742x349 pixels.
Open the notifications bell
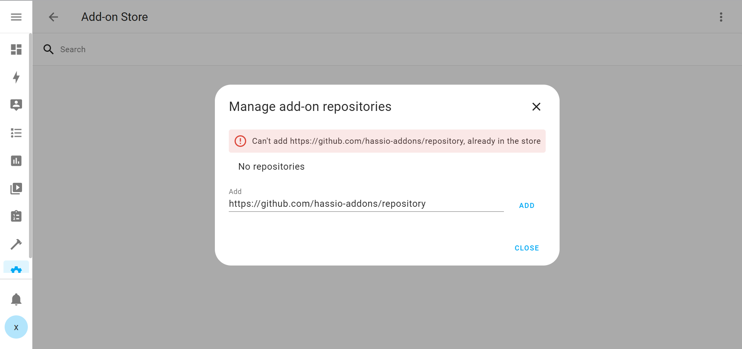click(x=16, y=299)
